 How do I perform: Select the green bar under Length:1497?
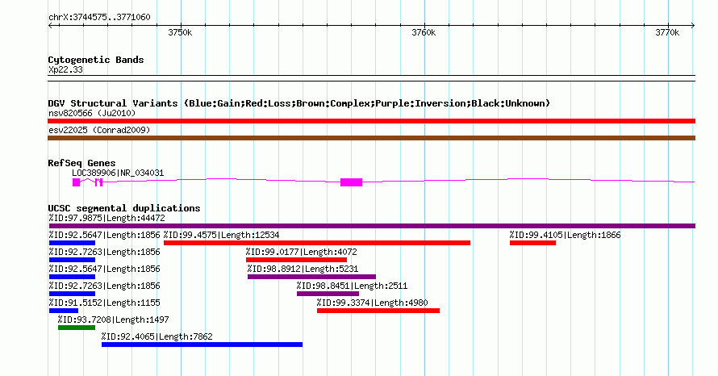pyautogui.click(x=77, y=328)
